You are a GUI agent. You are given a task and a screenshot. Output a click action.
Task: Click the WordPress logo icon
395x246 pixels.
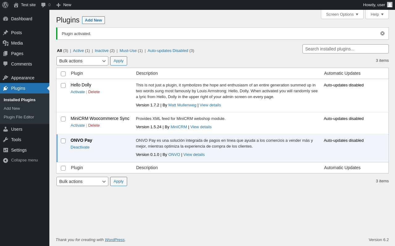pyautogui.click(x=5, y=5)
